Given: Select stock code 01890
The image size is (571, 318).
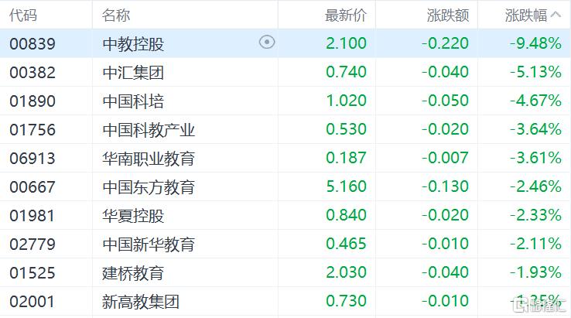Looking at the screenshot, I should pos(32,101).
